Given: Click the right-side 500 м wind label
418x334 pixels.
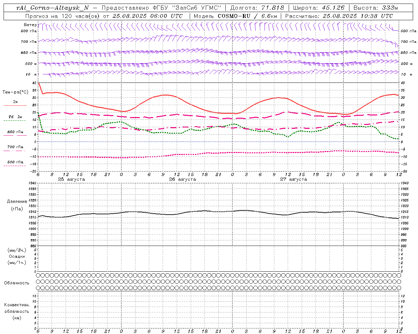Looking at the screenshot, I should pos(407,64).
